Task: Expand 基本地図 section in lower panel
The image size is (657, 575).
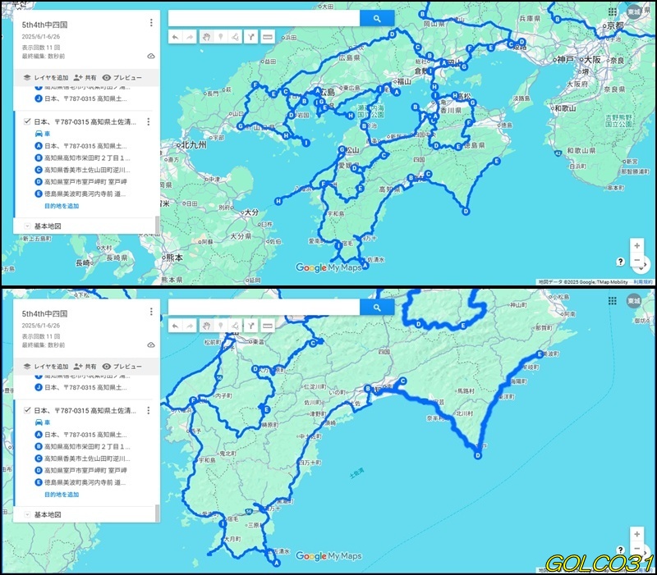Action: click(27, 514)
